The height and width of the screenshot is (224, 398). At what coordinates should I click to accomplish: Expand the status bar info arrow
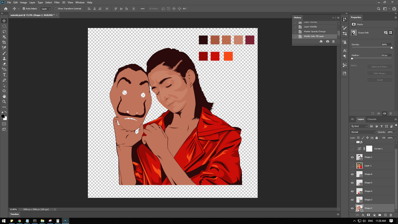(x=55, y=209)
